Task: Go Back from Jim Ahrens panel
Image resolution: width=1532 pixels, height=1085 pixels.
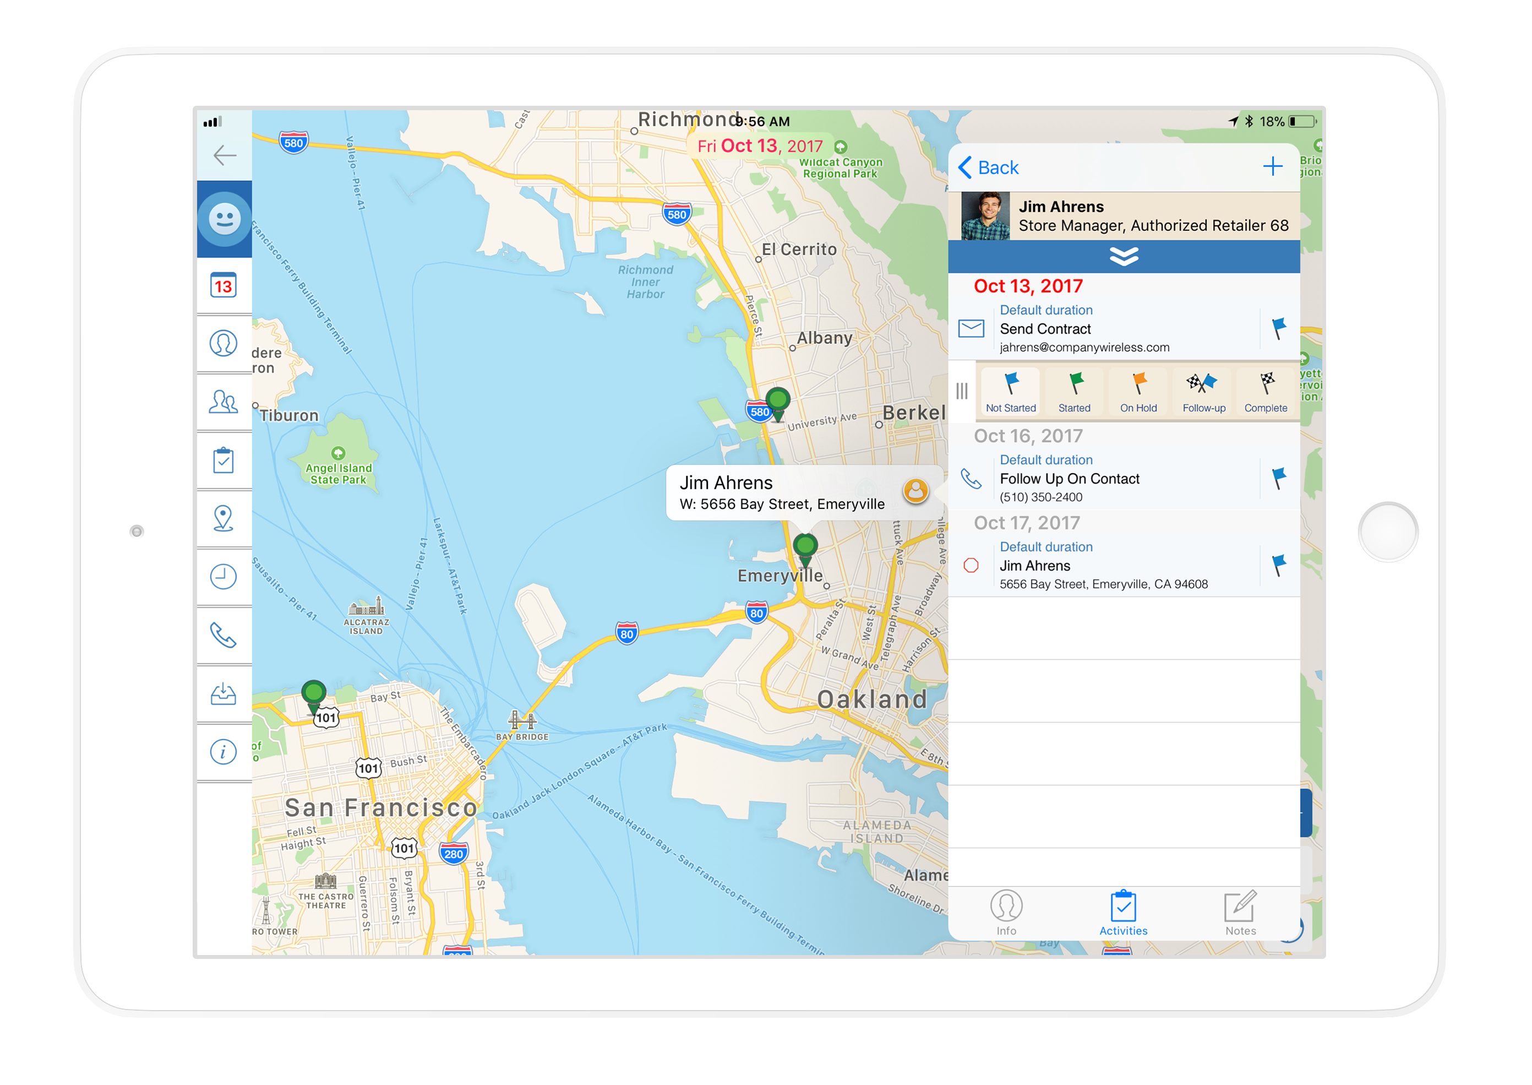Action: coord(988,167)
